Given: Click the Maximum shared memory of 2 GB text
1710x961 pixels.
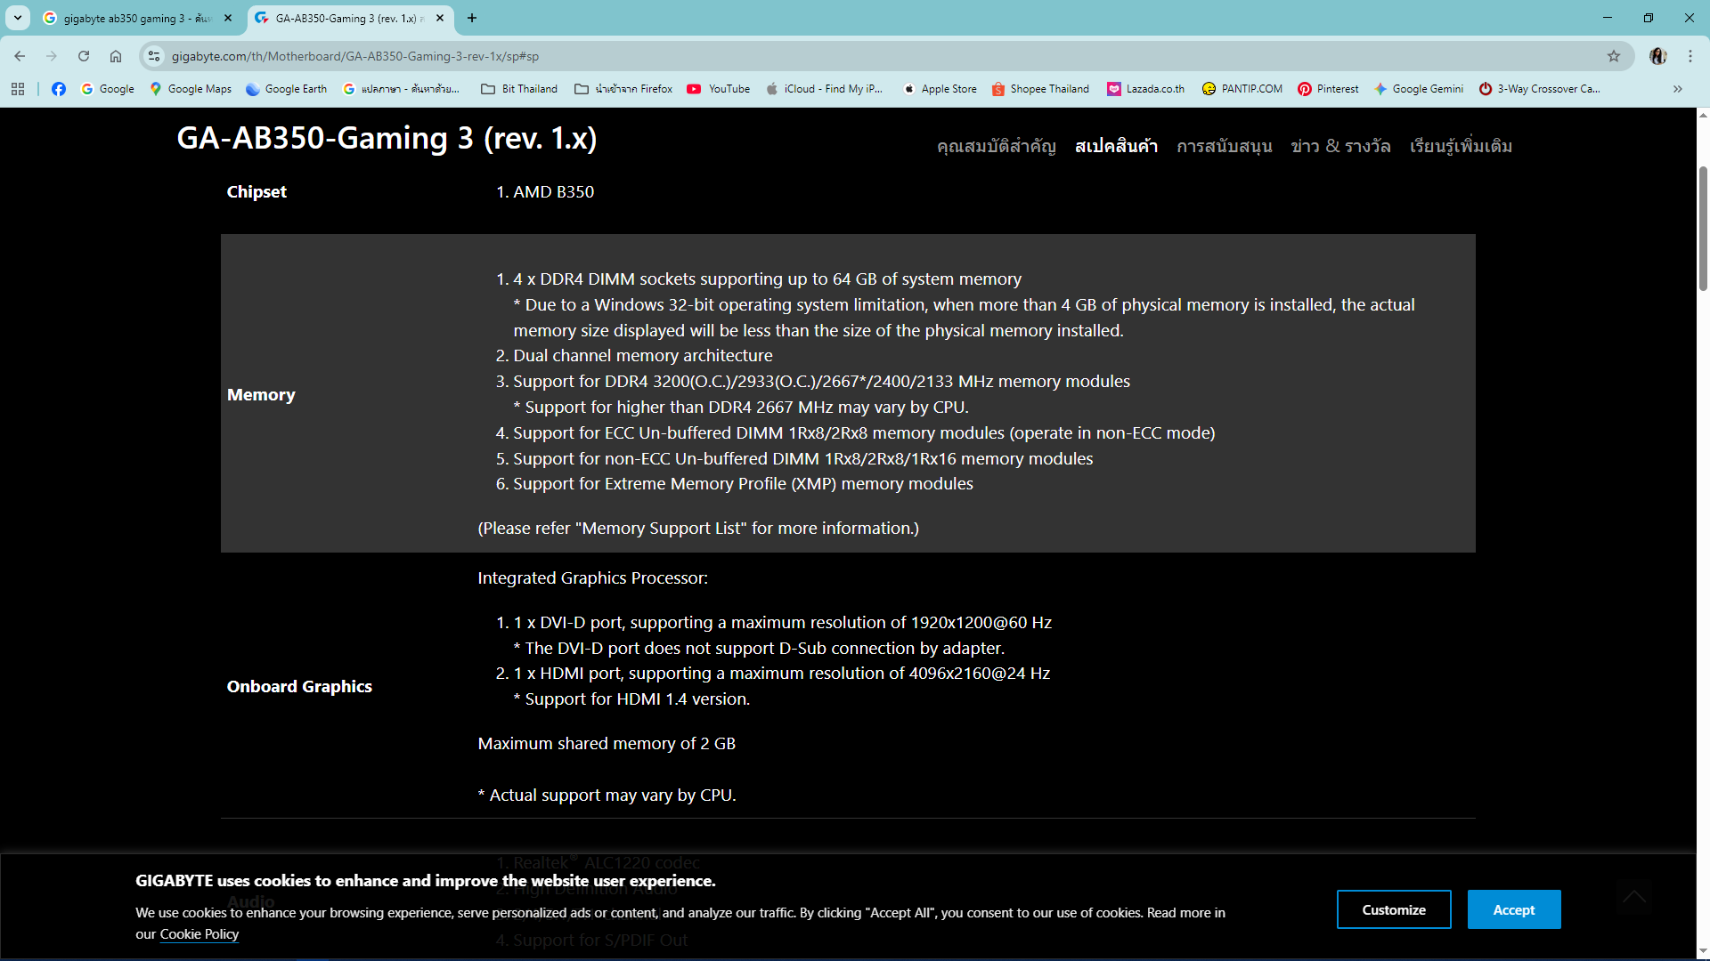Looking at the screenshot, I should (x=607, y=743).
